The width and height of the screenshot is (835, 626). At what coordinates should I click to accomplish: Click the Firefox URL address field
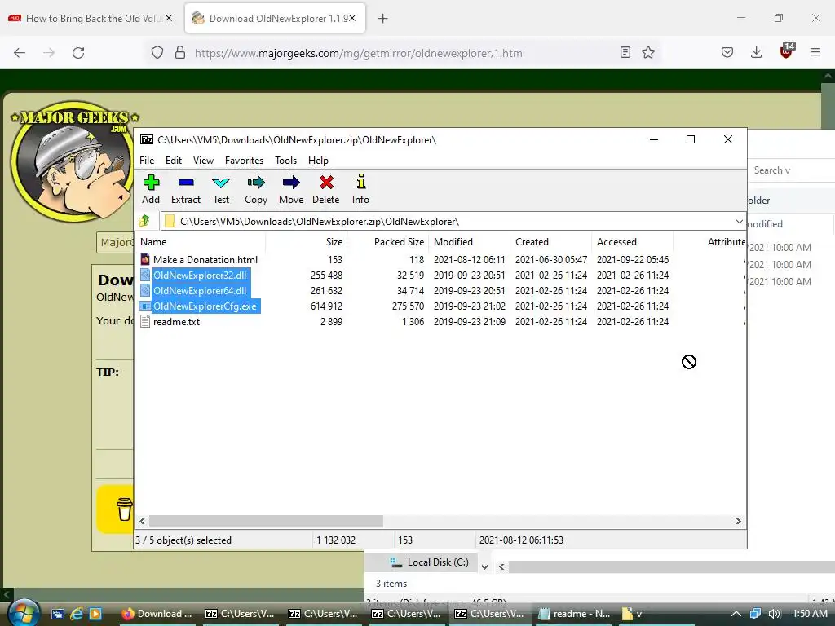click(x=402, y=53)
